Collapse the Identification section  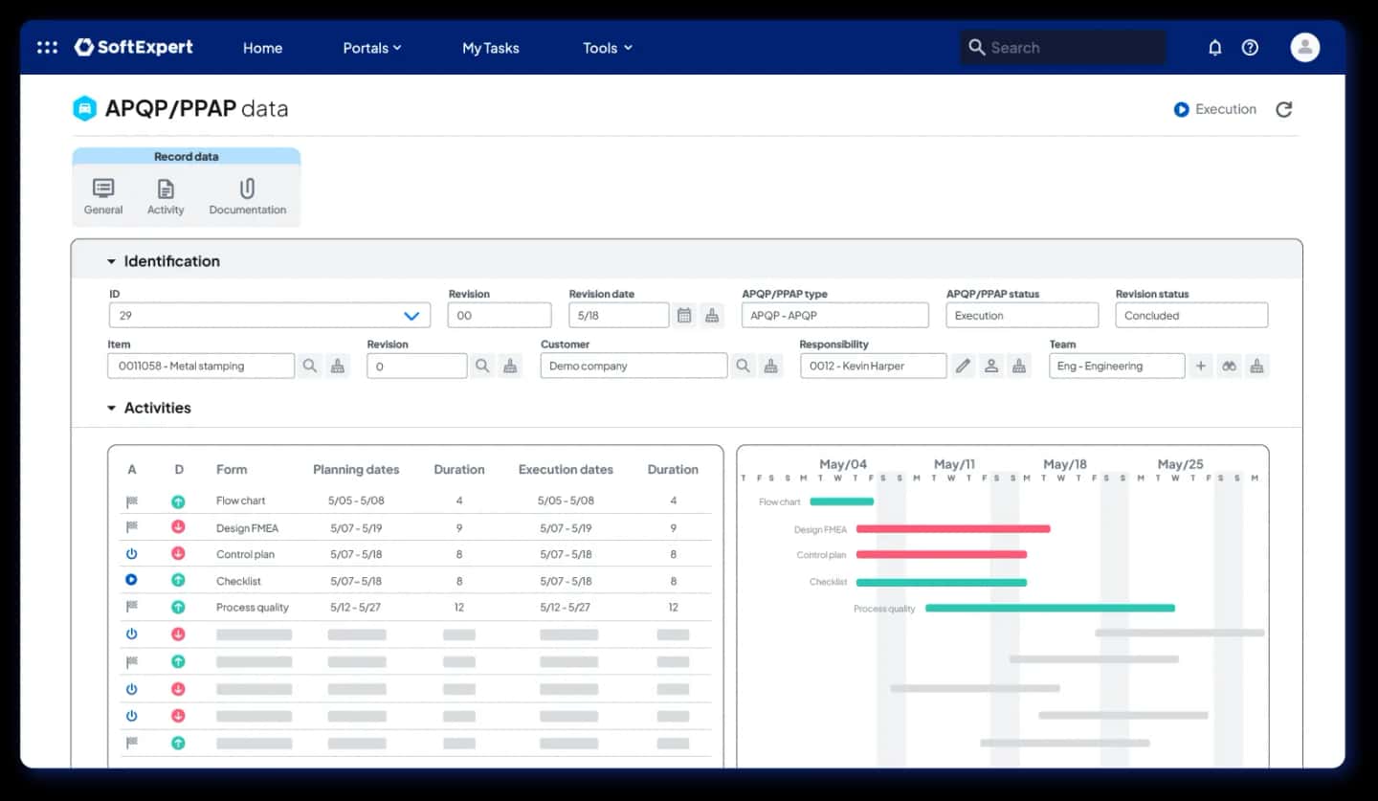(111, 261)
